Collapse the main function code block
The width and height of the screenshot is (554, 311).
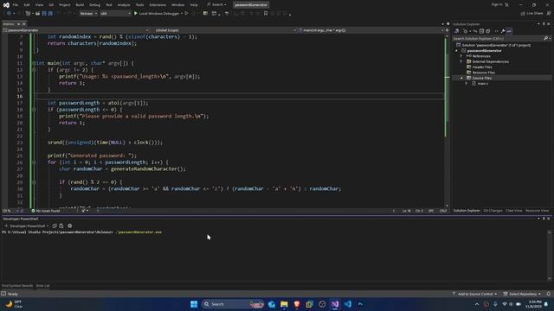click(34, 63)
